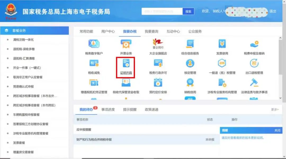Open 发票套餐 in sidebar
This screenshot has height=159, width=286.
tap(19, 143)
